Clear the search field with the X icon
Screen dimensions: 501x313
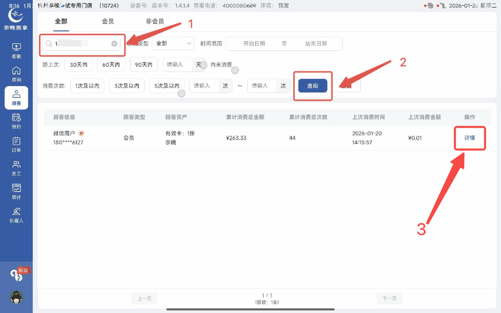114,43
